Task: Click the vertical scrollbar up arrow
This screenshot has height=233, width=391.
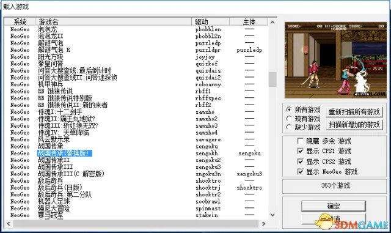Action: [272, 22]
